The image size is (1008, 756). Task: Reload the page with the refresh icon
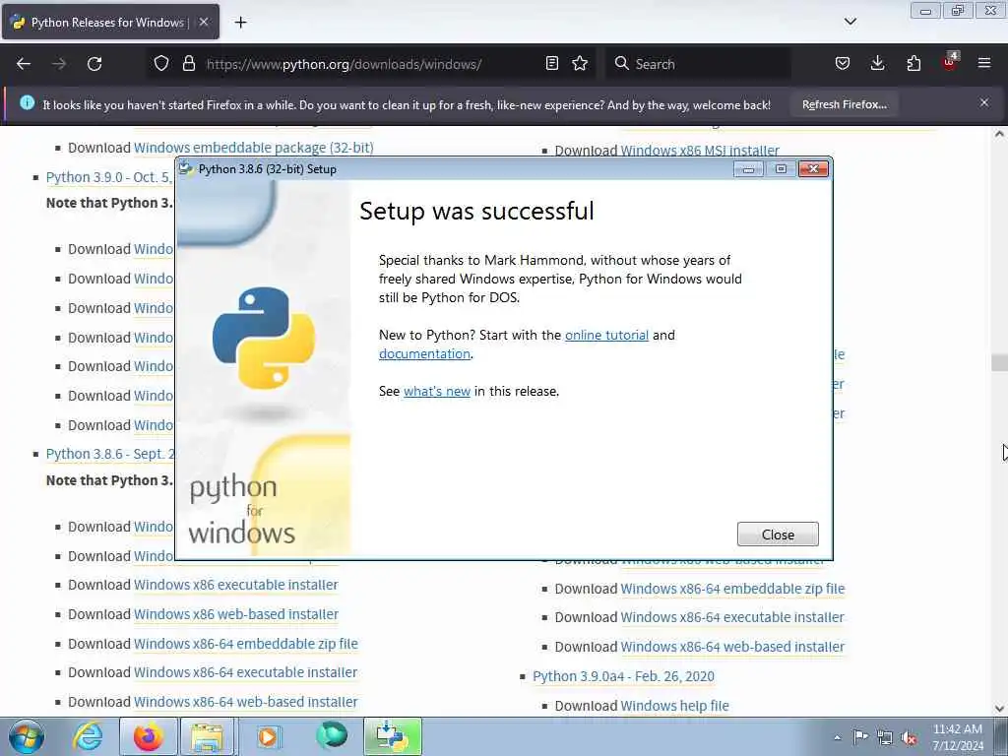click(94, 64)
